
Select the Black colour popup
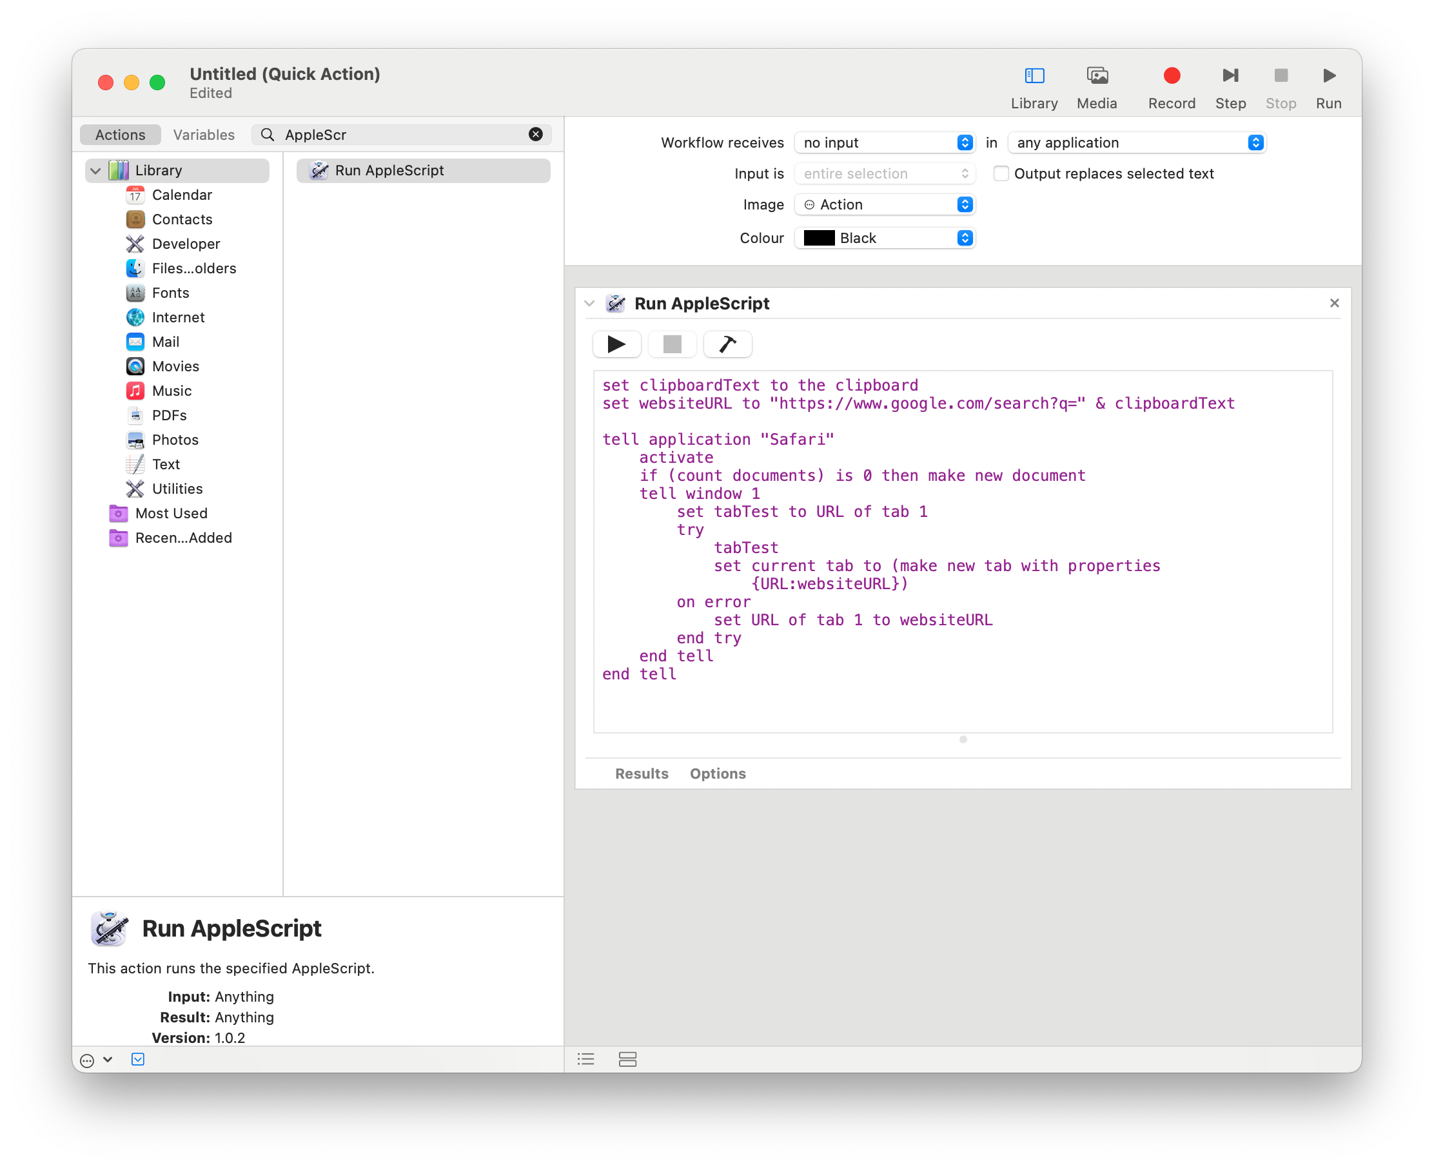coord(884,238)
